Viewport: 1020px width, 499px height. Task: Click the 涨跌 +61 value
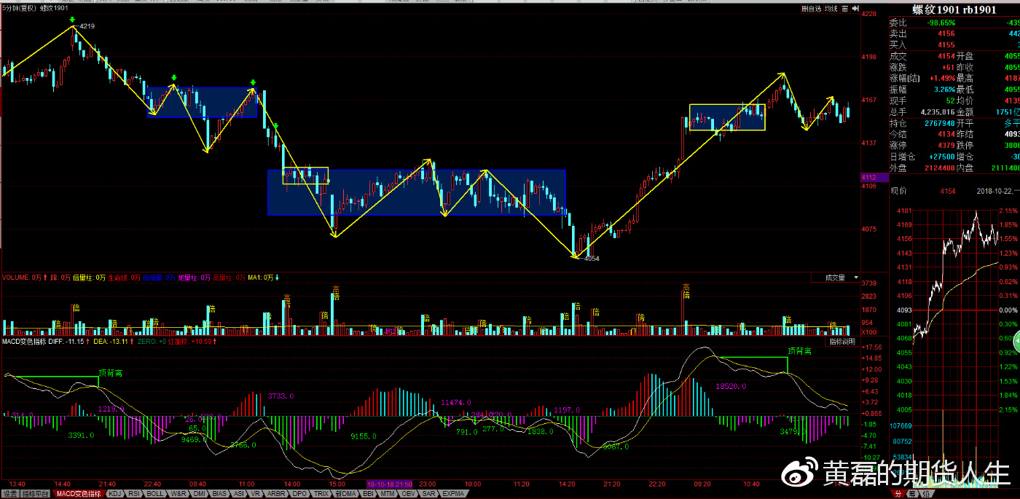point(948,67)
